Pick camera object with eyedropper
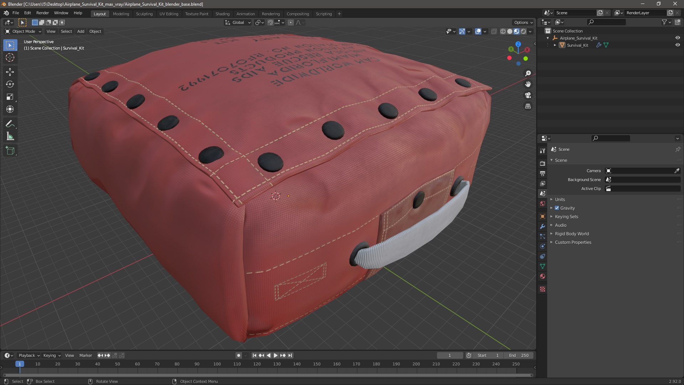 coord(677,171)
